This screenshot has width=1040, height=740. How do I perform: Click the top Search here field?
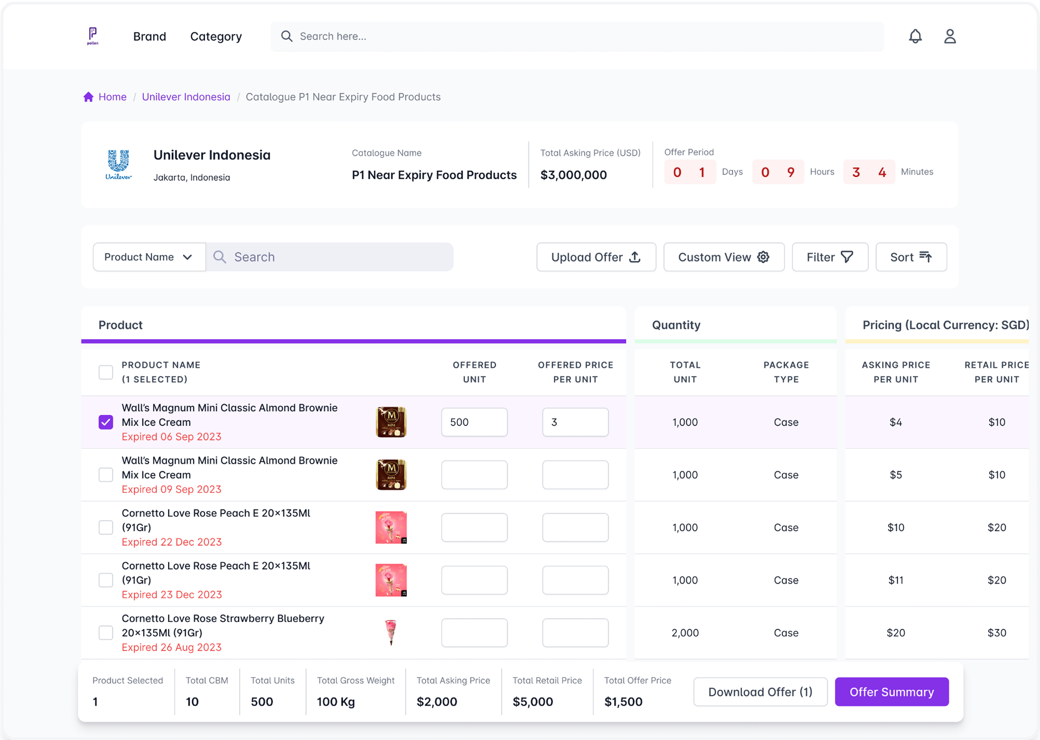[x=577, y=37]
